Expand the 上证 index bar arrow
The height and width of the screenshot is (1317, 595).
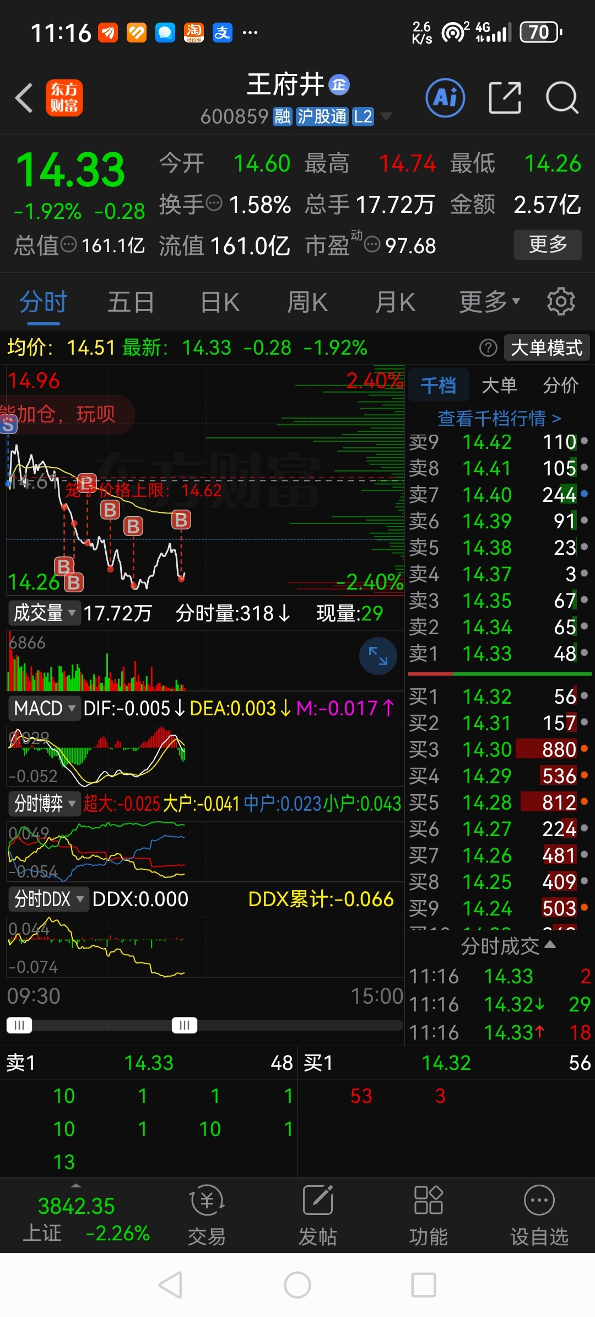pyautogui.click(x=76, y=1185)
